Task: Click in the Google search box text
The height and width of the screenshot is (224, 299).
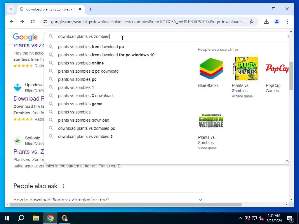Action: (84, 36)
